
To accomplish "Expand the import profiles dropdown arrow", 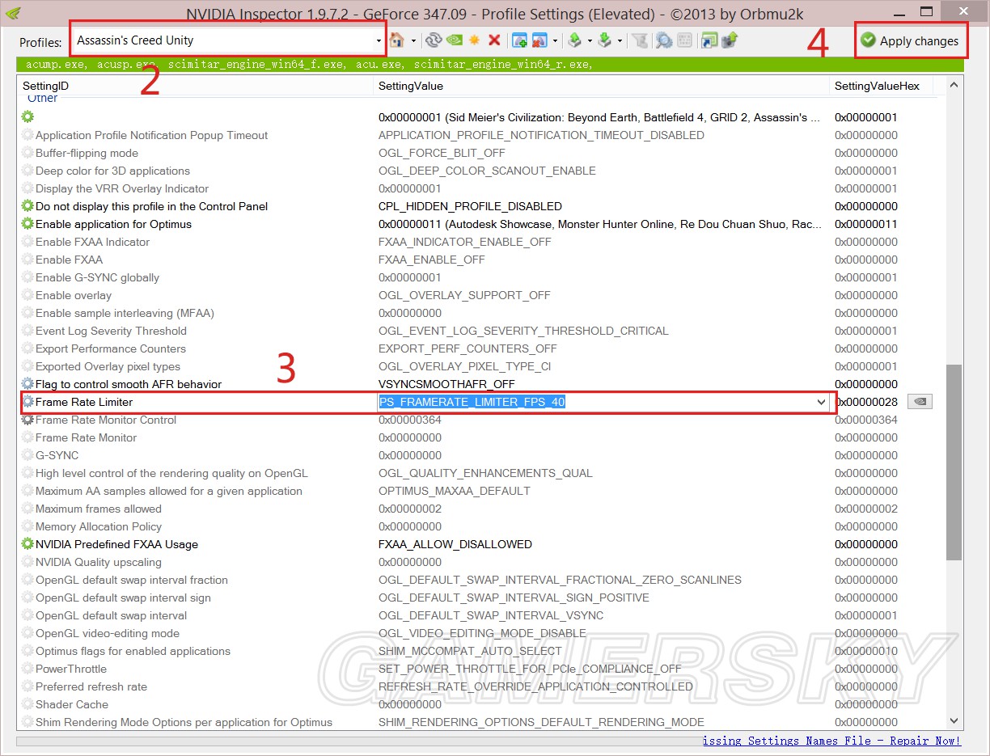I will [620, 40].
